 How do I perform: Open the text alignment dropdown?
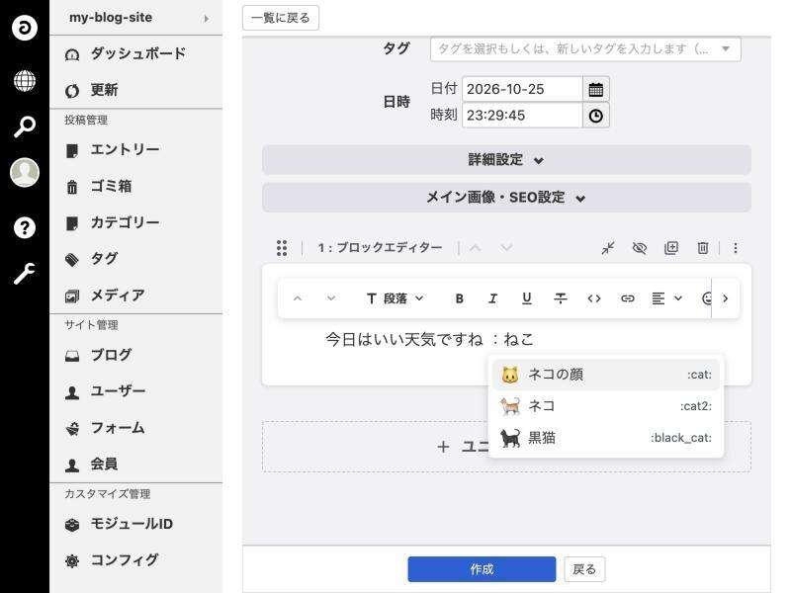click(x=666, y=298)
